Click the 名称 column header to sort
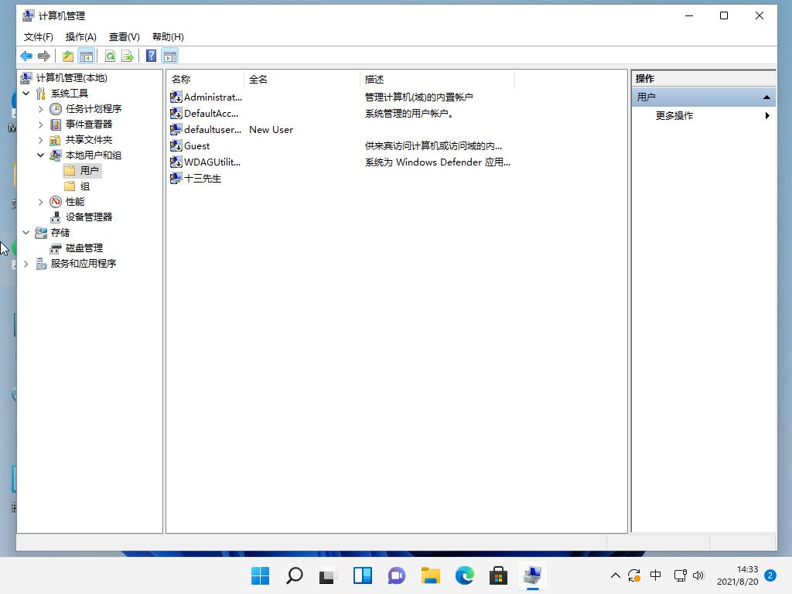The height and width of the screenshot is (594, 792). [183, 80]
